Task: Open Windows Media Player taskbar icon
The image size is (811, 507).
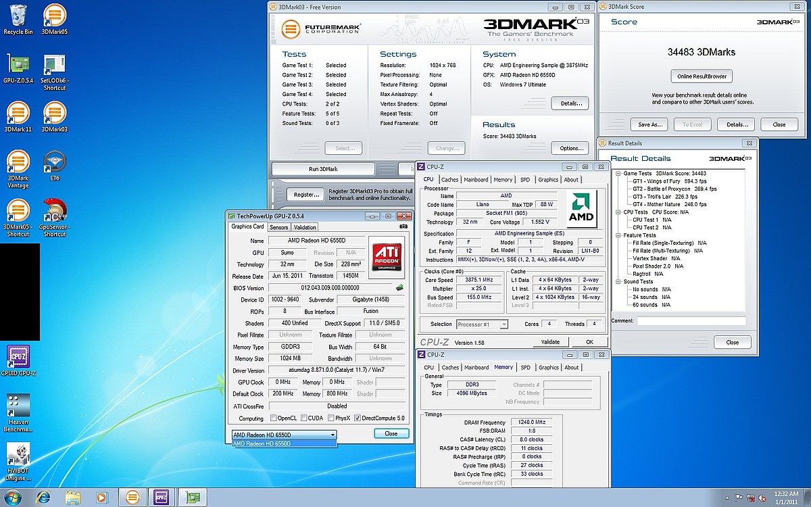Action: [102, 497]
